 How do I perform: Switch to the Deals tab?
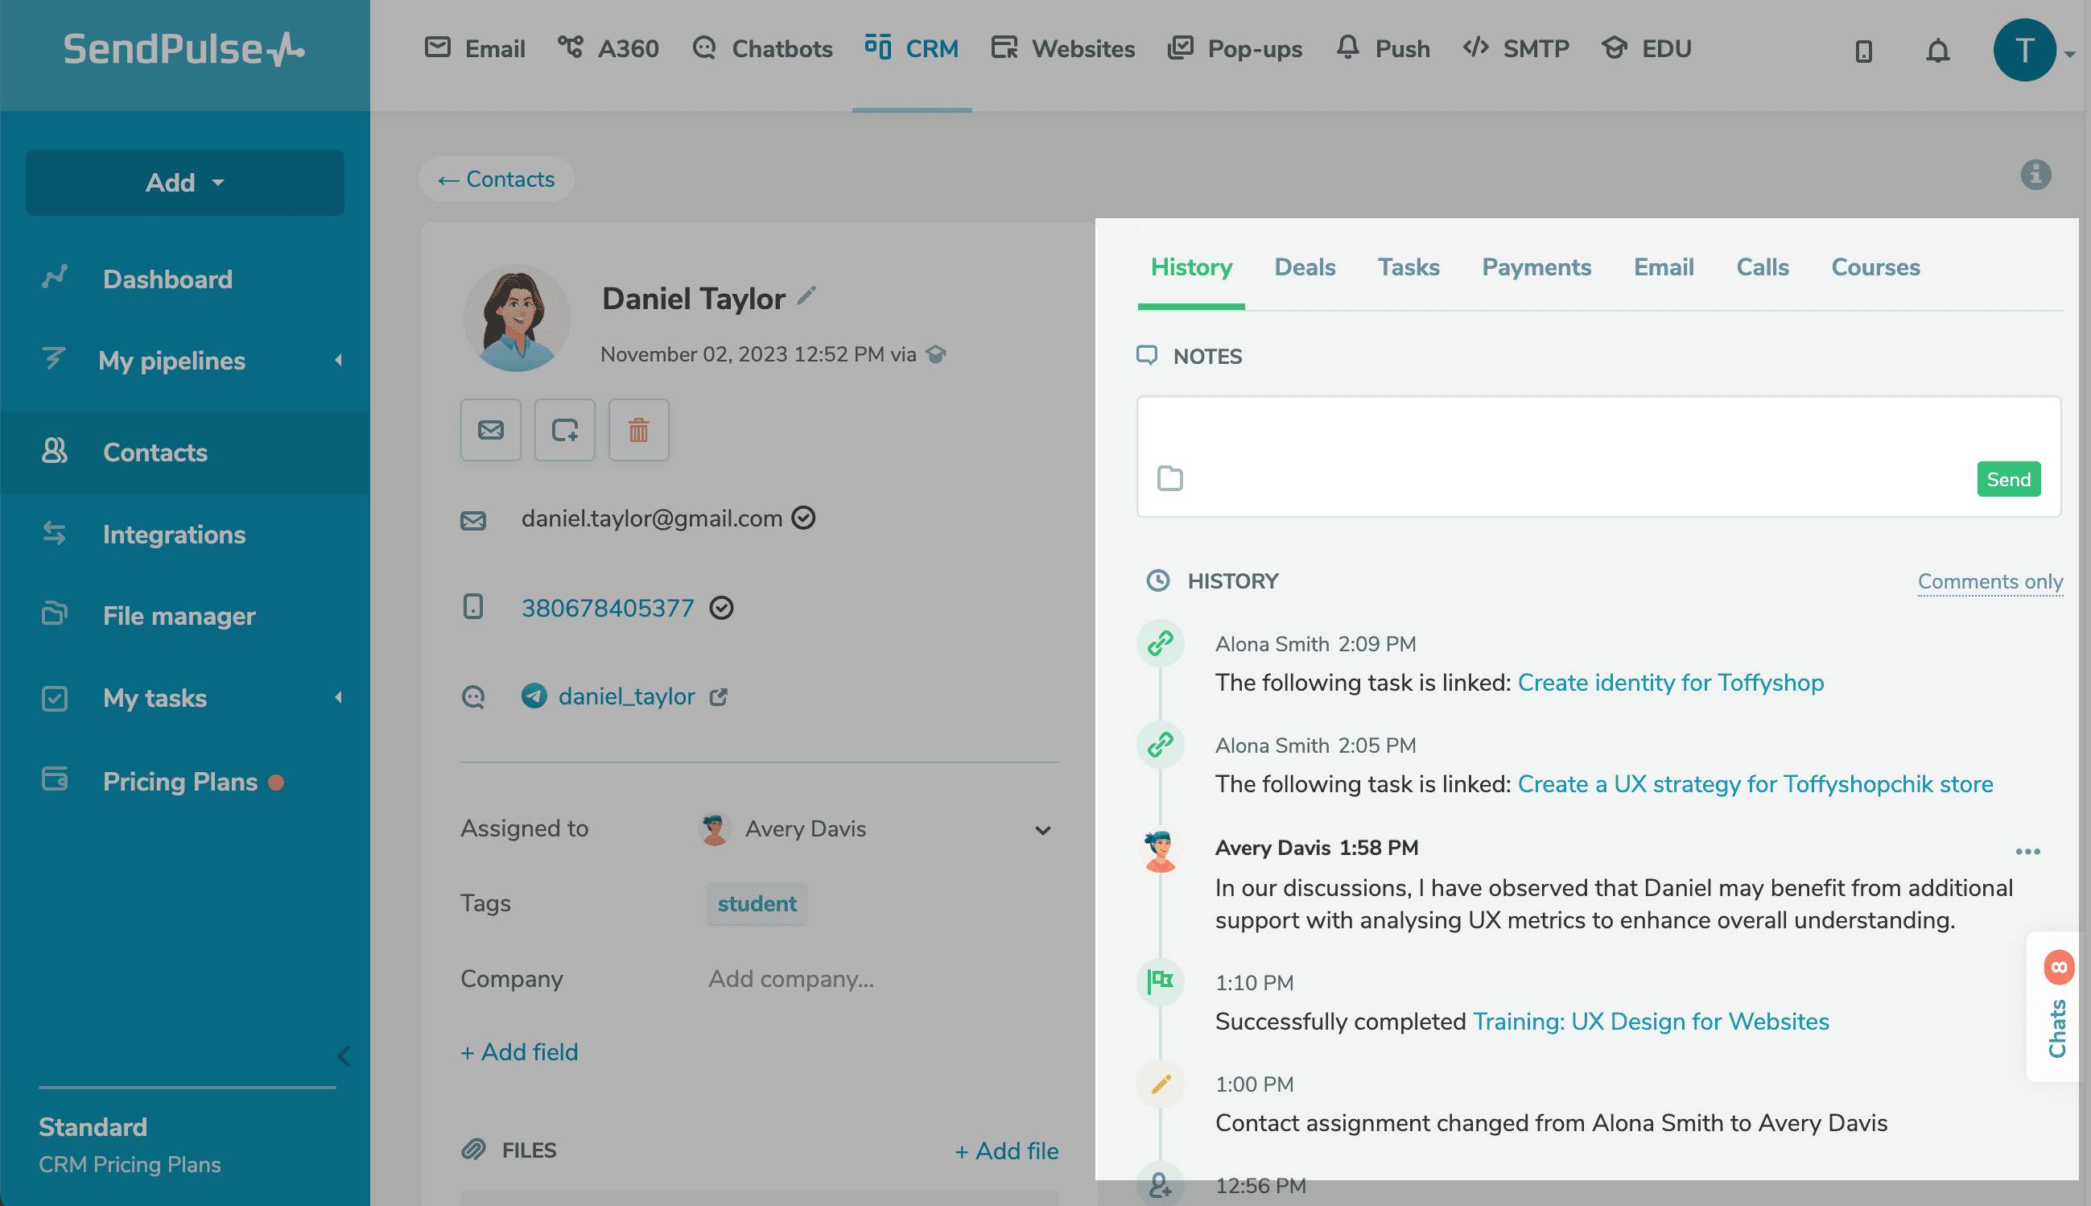tap(1305, 266)
